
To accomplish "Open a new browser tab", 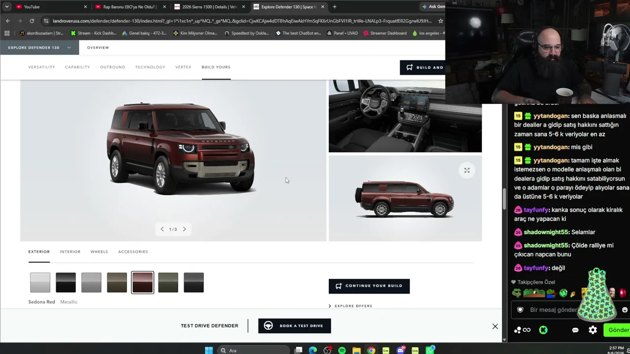I will tap(335, 7).
